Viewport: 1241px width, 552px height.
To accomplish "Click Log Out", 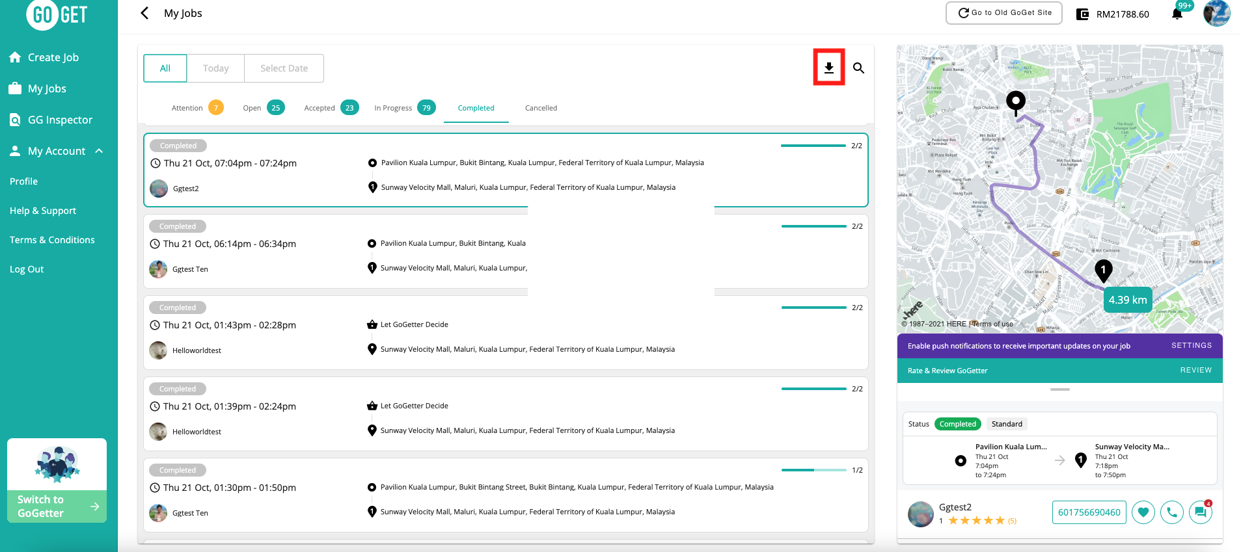I will (x=27, y=269).
